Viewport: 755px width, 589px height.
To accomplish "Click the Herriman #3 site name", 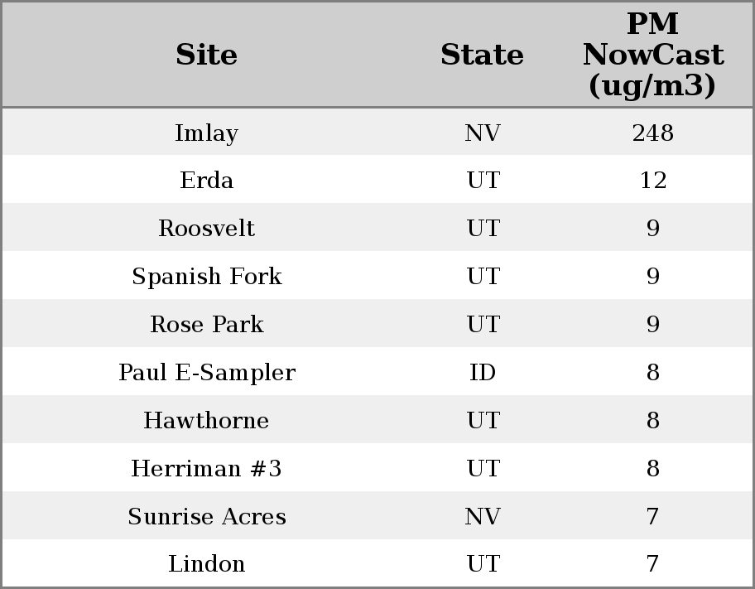I will tap(206, 469).
